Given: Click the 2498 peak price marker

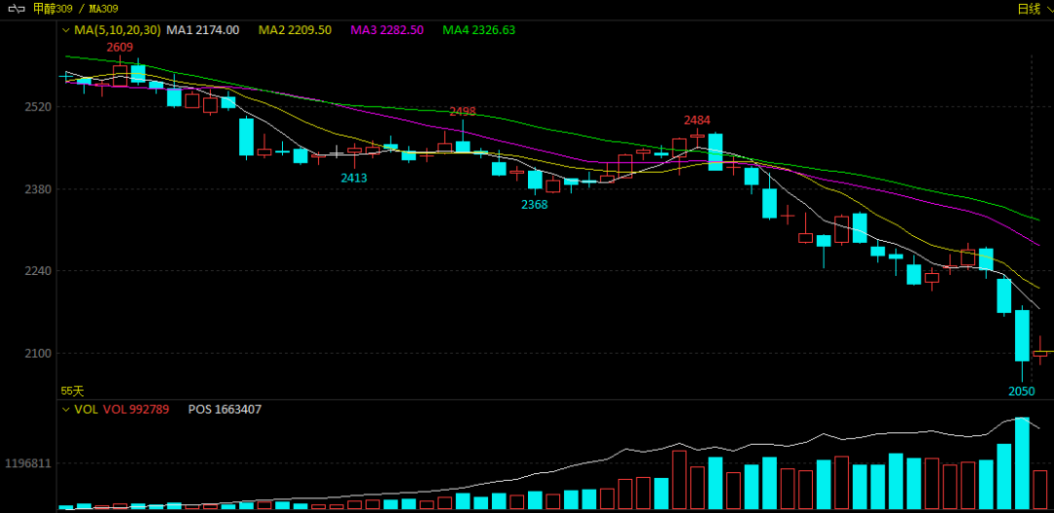Looking at the screenshot, I should point(462,111).
